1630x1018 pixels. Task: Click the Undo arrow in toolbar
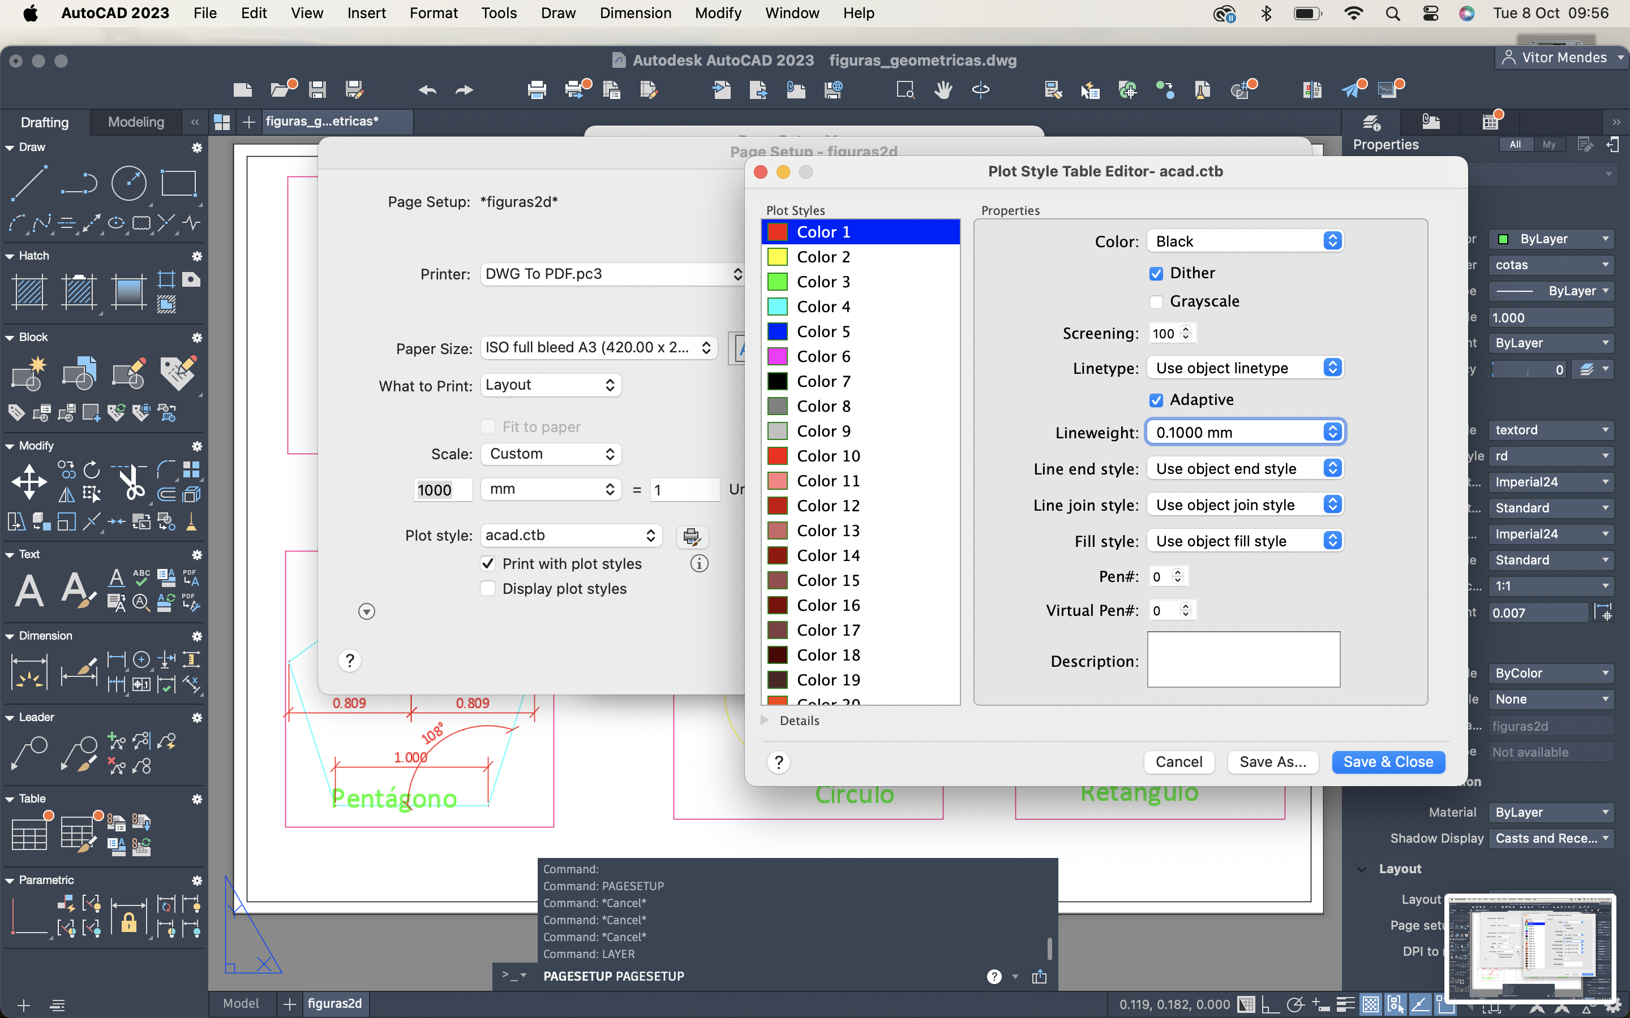pos(427,89)
